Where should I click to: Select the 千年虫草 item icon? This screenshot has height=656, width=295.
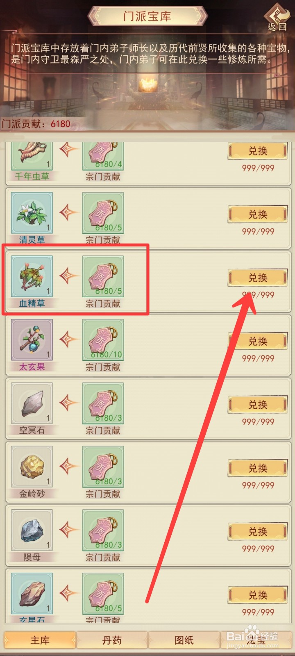click(32, 156)
